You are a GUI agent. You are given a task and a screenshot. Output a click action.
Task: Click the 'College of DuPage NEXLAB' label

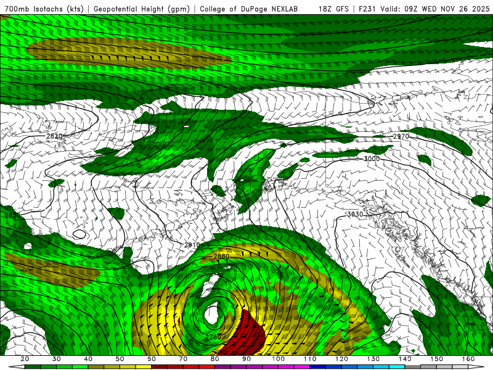[249, 9]
